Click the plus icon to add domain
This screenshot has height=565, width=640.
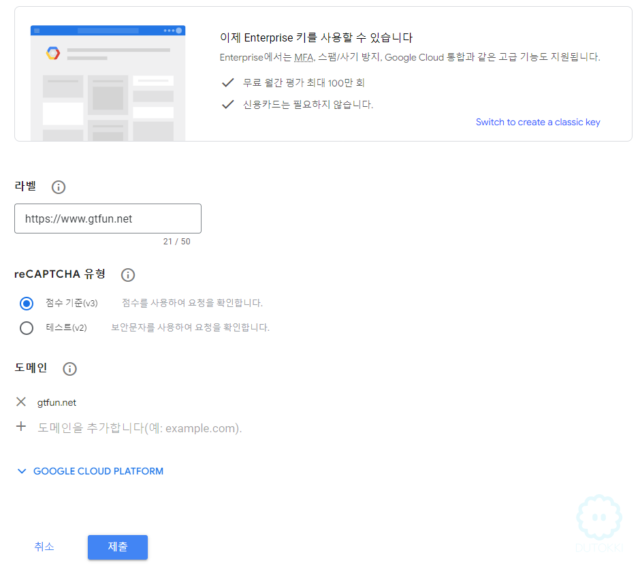tap(21, 427)
